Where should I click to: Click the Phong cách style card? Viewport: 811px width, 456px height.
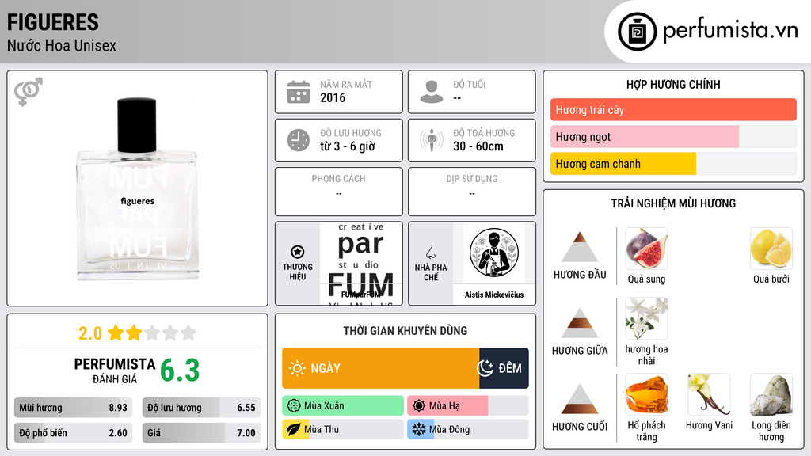(339, 192)
